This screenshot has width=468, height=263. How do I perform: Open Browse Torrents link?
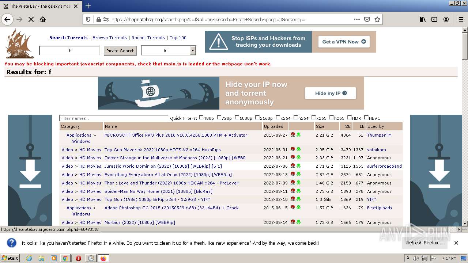[110, 38]
